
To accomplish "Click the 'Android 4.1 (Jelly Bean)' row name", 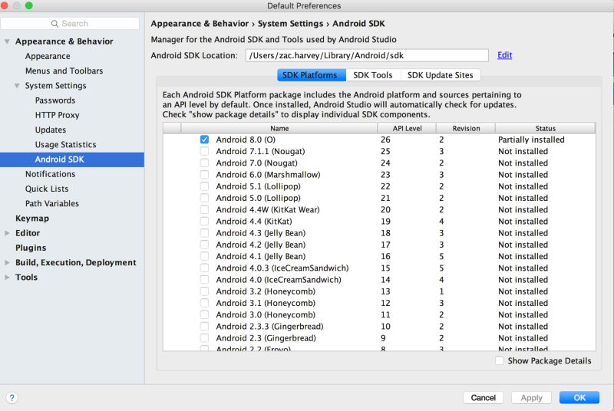I will [261, 257].
